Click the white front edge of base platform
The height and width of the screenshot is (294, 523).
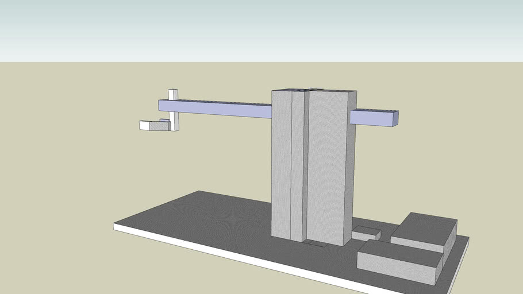[230, 253]
